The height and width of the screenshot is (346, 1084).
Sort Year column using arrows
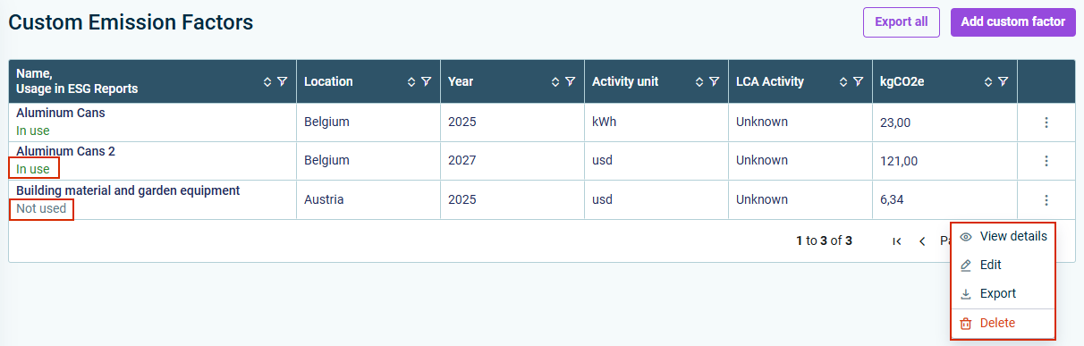(555, 81)
